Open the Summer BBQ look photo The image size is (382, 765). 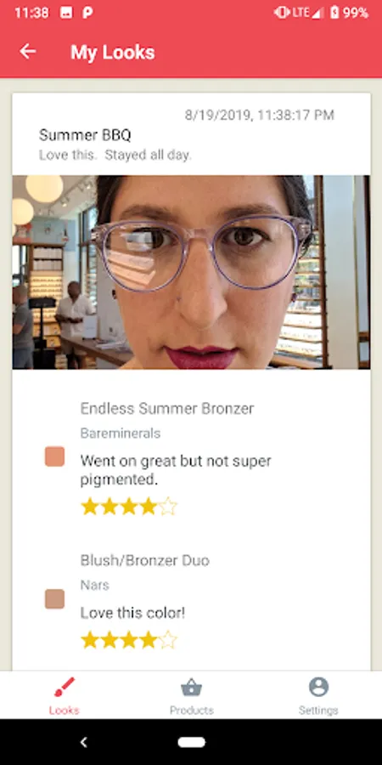pos(191,272)
